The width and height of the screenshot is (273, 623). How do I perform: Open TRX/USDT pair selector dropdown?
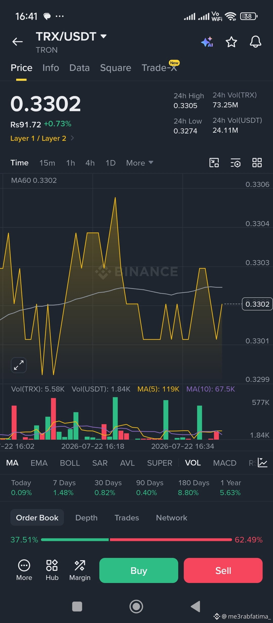71,36
